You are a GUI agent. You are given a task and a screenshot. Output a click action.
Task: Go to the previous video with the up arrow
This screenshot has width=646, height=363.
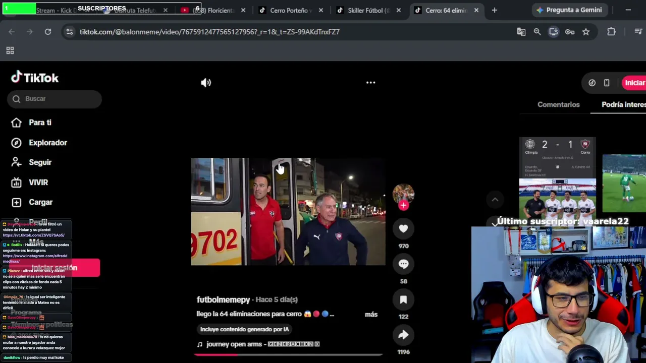point(495,200)
